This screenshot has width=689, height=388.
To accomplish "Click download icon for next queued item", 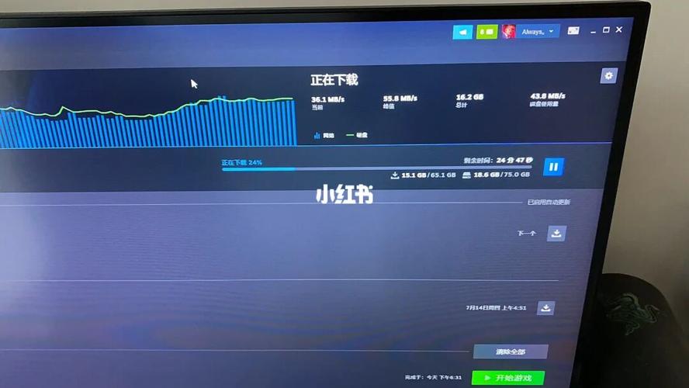I will point(556,234).
